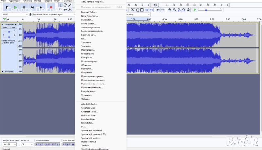
Task: Start recording with the red Record button
Action: (51, 7)
